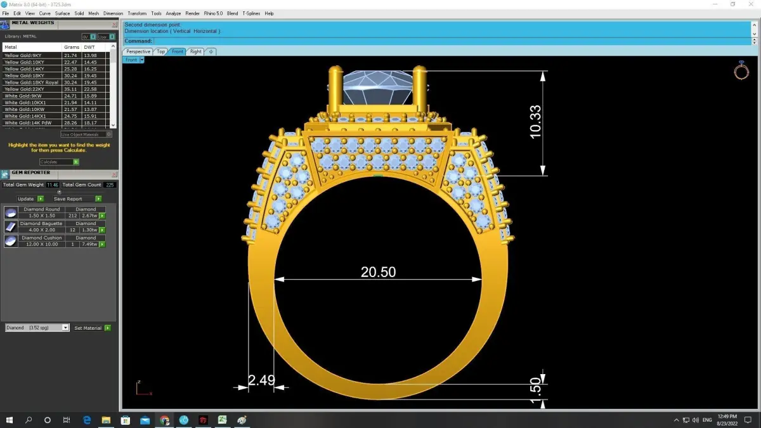Select the Yellow Gold:22KY row
This screenshot has height=428, width=761.
(x=56, y=89)
